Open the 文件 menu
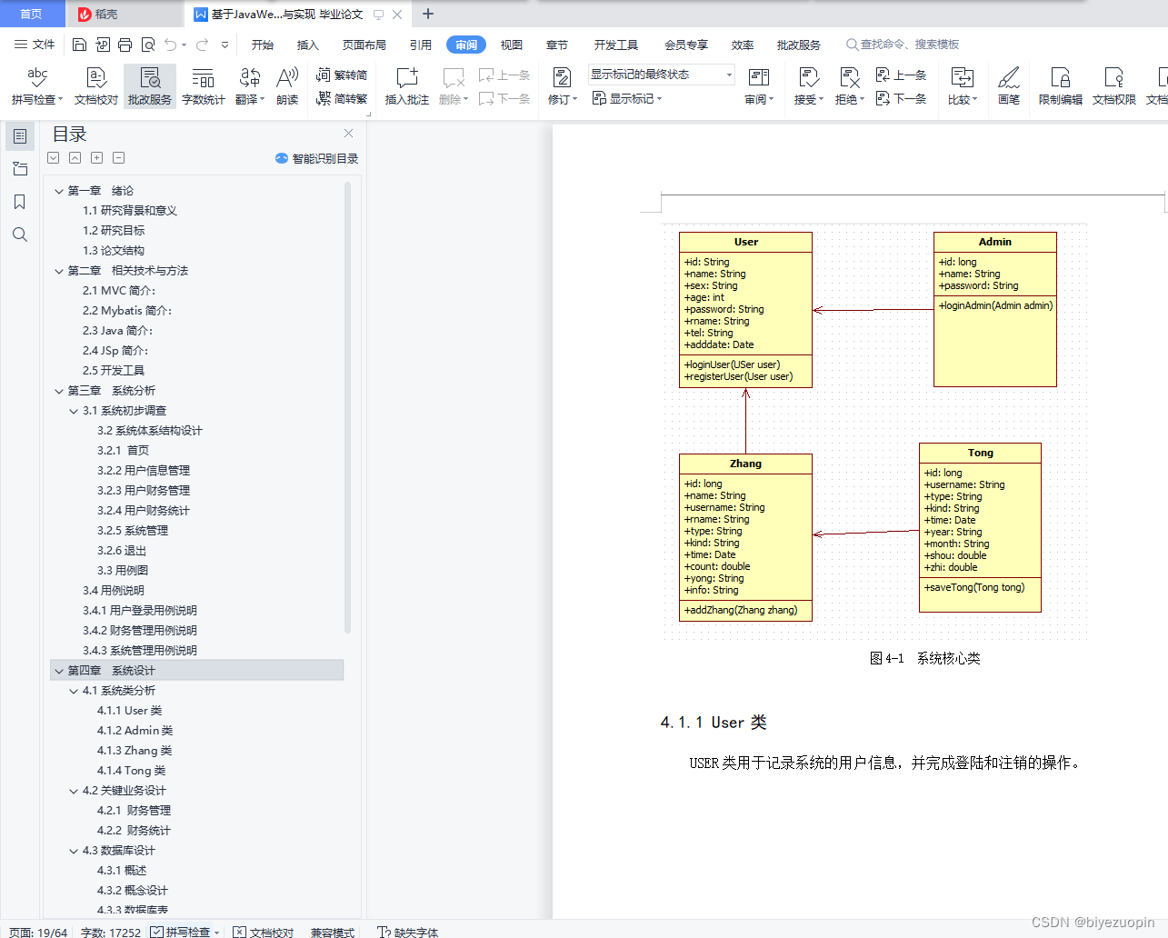The image size is (1168, 938). click(35, 45)
